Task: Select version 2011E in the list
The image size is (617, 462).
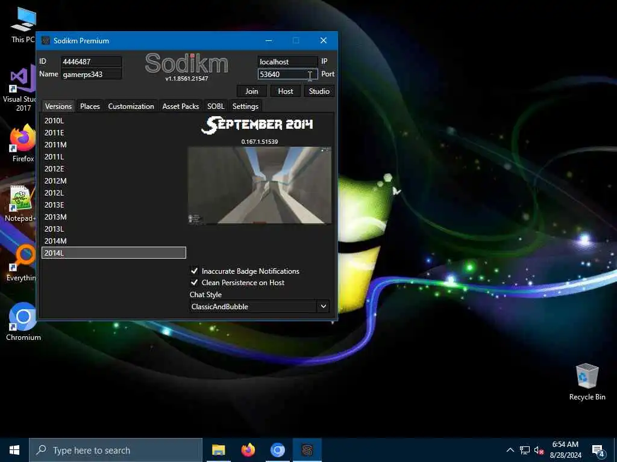Action: [114, 133]
